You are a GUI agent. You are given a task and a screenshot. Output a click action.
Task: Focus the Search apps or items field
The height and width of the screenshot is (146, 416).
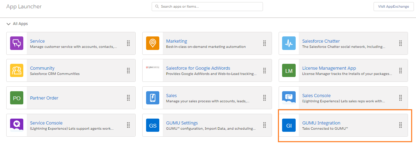(207, 6)
